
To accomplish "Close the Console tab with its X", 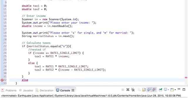I will point(73,90).
